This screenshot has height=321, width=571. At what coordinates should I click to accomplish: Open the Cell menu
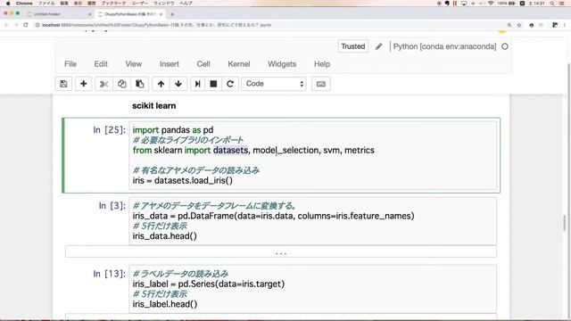pyautogui.click(x=203, y=64)
